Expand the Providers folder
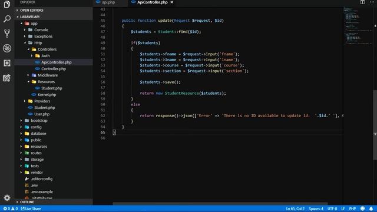 (42, 101)
